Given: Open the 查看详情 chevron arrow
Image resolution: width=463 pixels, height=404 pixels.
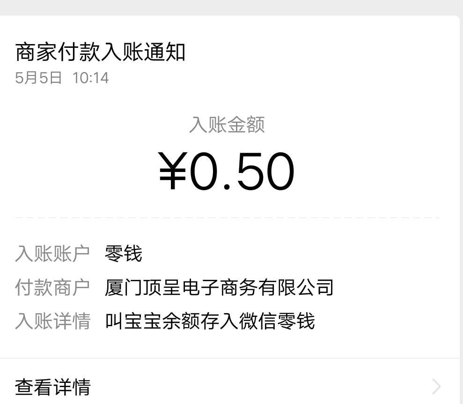Looking at the screenshot, I should [436, 386].
